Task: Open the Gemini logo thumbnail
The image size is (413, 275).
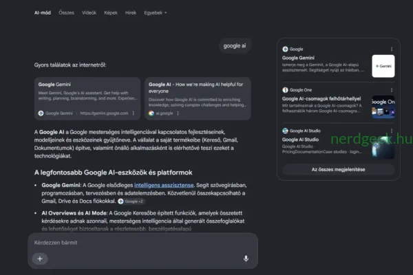Action: click(x=383, y=66)
